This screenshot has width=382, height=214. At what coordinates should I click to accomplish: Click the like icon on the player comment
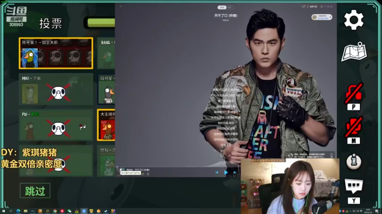click(331, 154)
